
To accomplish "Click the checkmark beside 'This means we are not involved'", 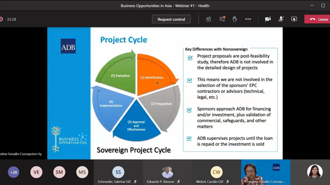I will [x=190, y=81].
